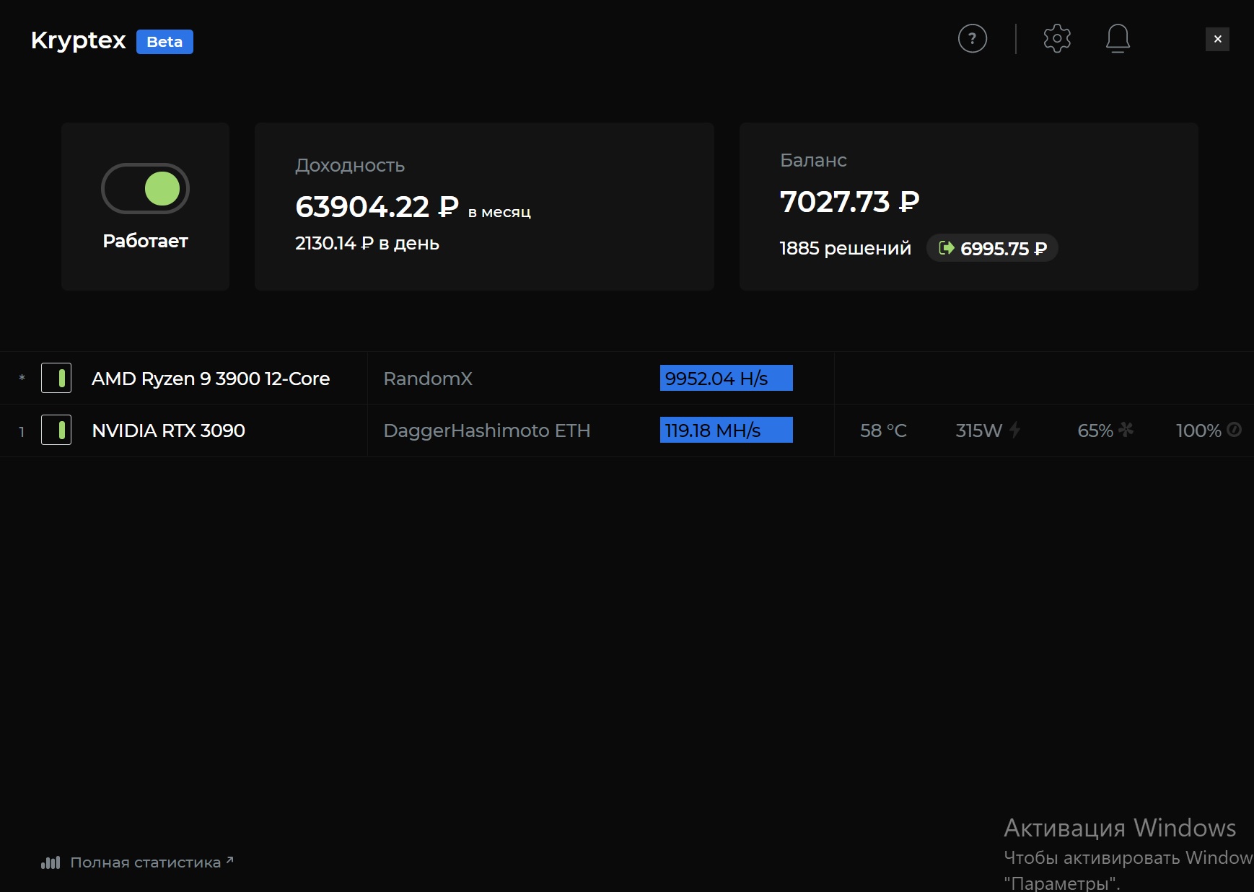Open settings via the gear icon

1057,38
